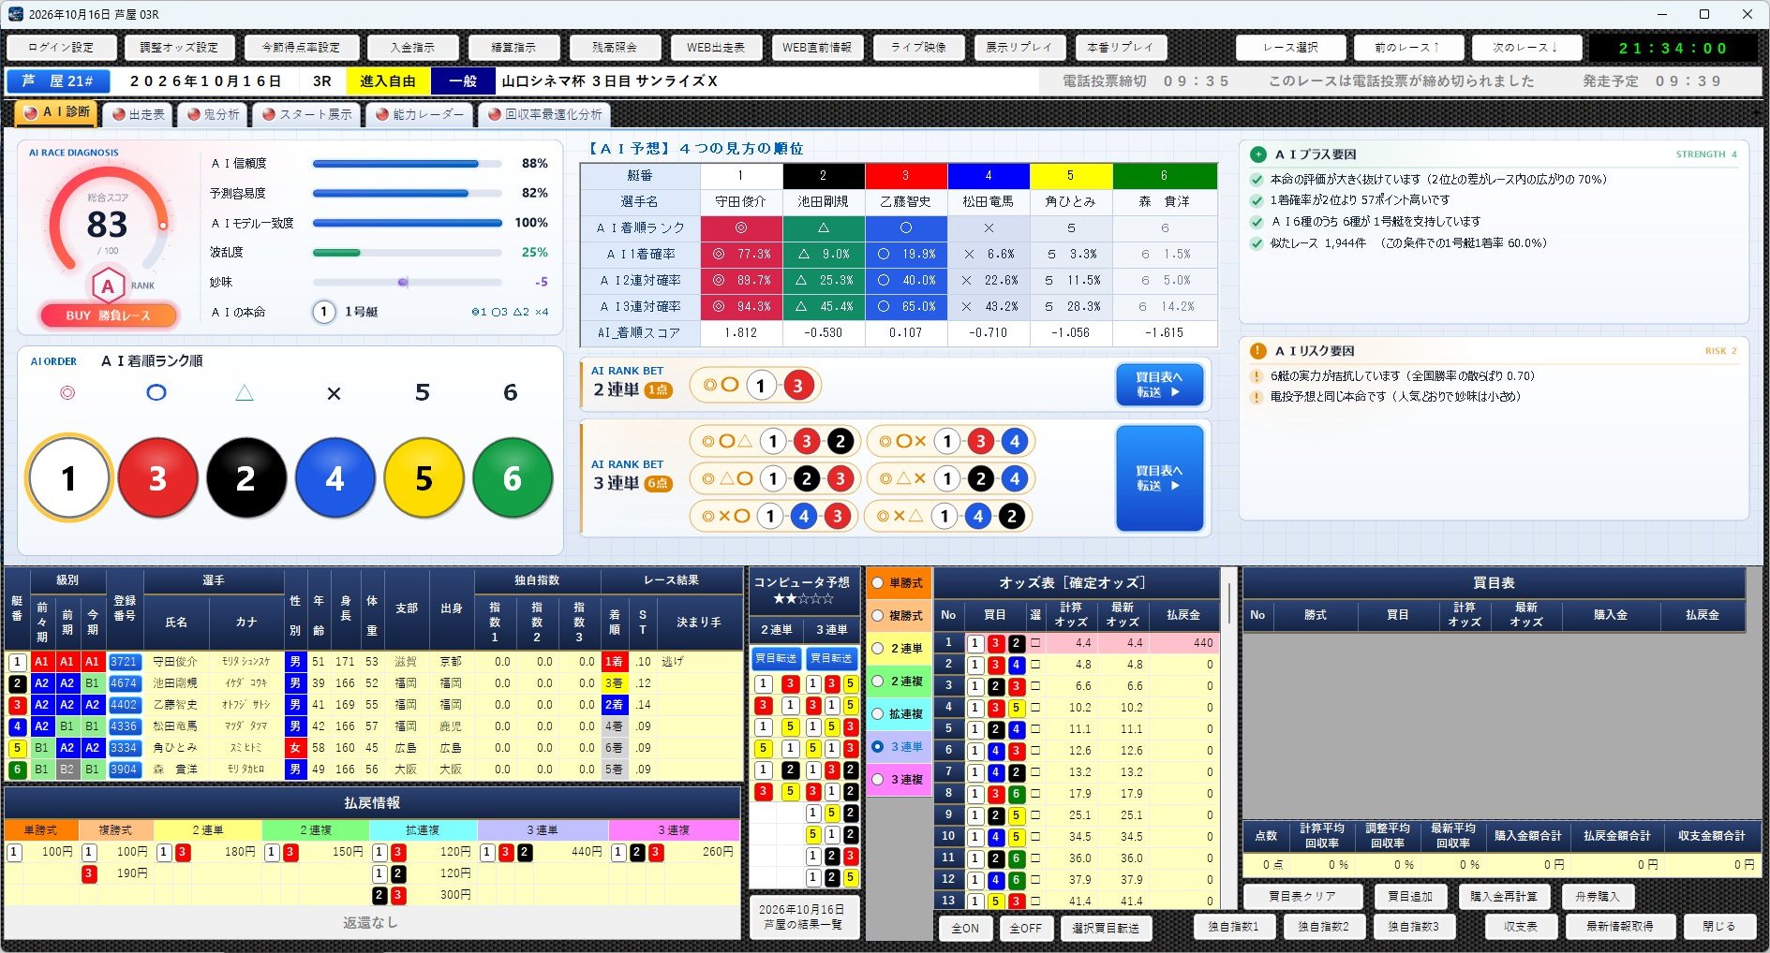
Task: Switch to the 鬼分析 tab
Action: pos(213,114)
